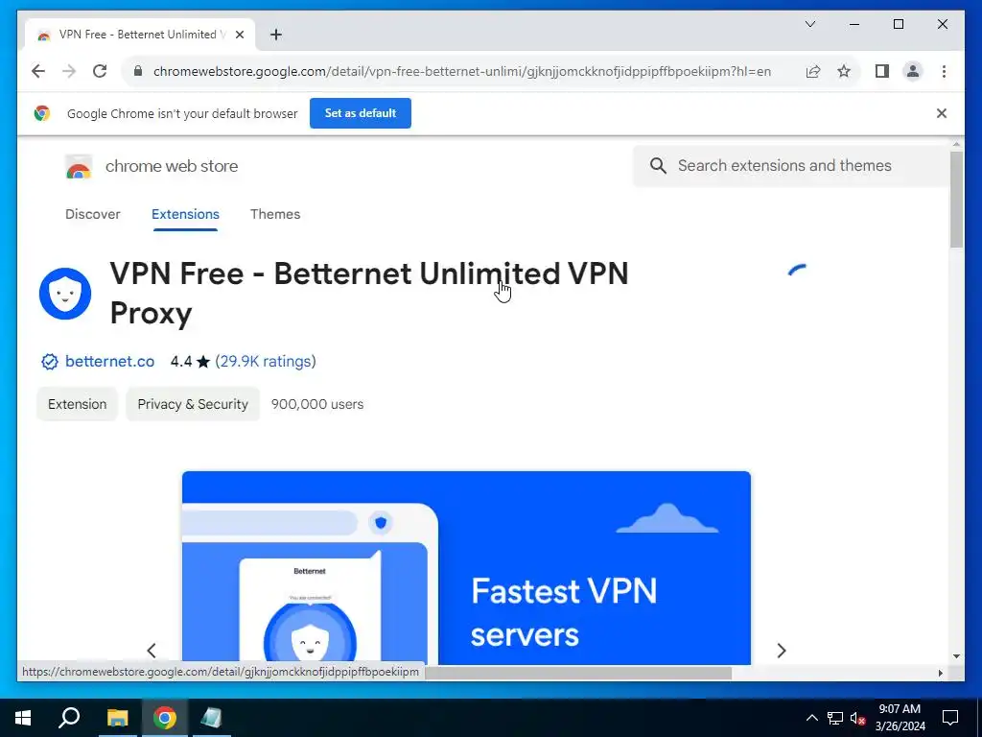Show previous screenshot with left arrow
Screen dimensions: 982x737
tap(152, 651)
